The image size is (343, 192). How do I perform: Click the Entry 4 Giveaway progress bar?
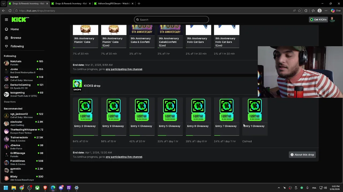click(x=142, y=135)
